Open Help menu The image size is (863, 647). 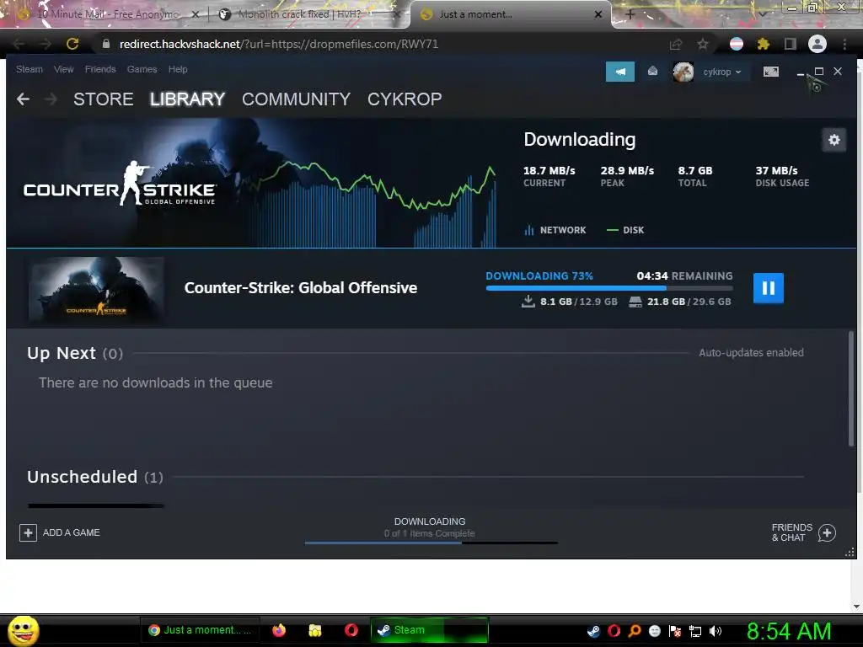(178, 69)
